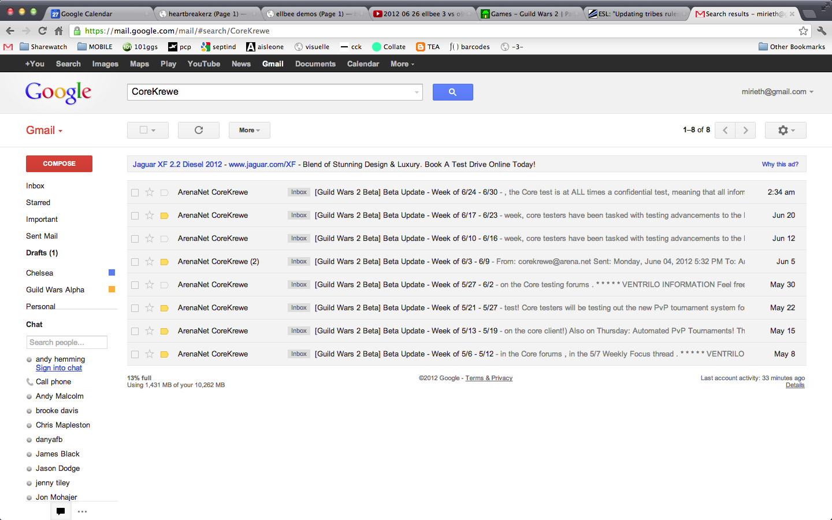This screenshot has height=520, width=832.
Task: Check the box for Week of 6/17 - 6/23 email
Action: pyautogui.click(x=135, y=216)
